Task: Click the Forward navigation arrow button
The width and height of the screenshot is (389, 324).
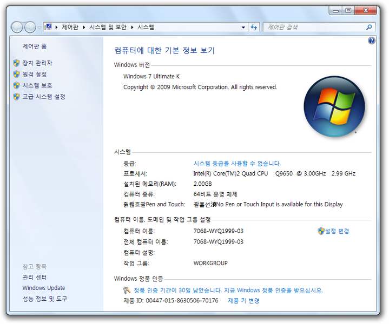Action: point(30,27)
